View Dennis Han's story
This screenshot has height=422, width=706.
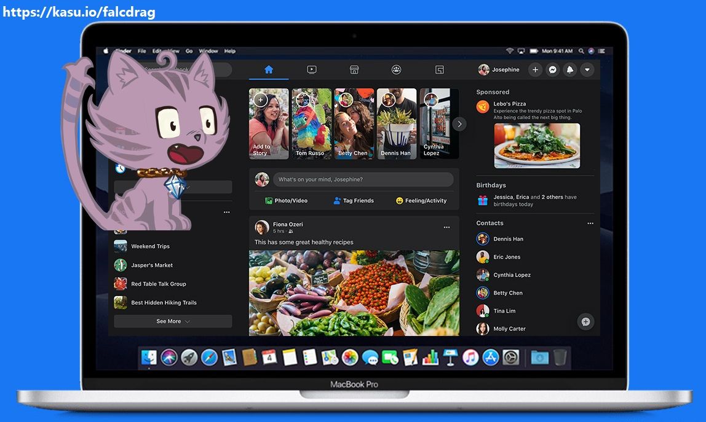coord(397,123)
